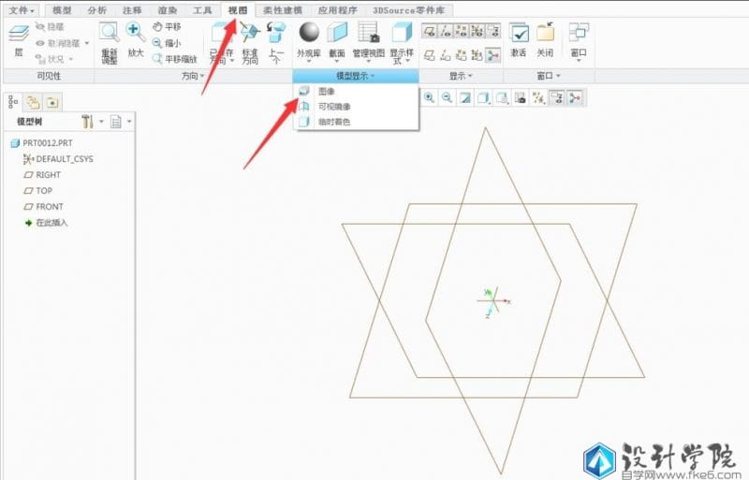Click the Previous view (上一个) icon

276,33
